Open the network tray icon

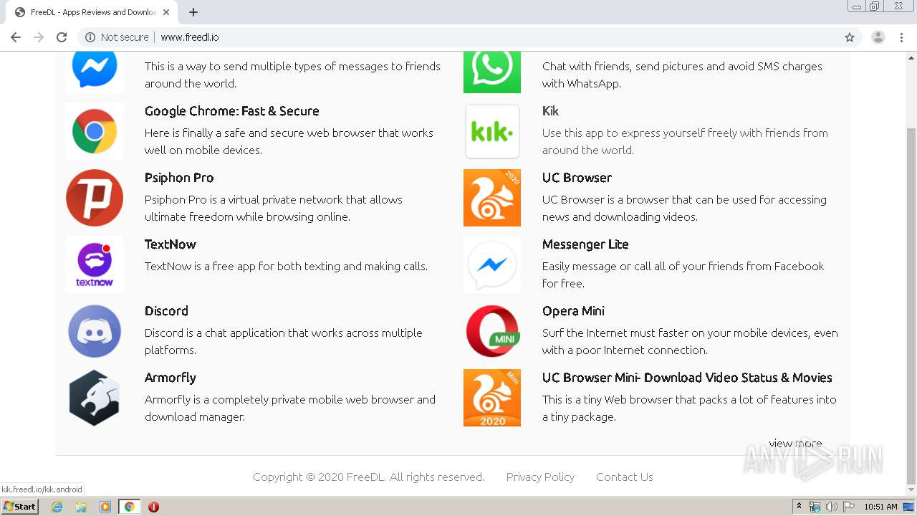point(815,507)
